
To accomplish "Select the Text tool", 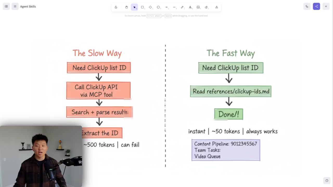I will tap(190, 7).
